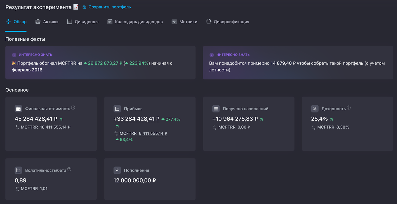Click help icon next to Финальная стоимость
Screen dimensions: 397x204
[x=73, y=108]
